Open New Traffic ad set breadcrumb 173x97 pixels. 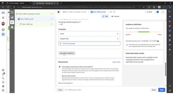[98, 12]
